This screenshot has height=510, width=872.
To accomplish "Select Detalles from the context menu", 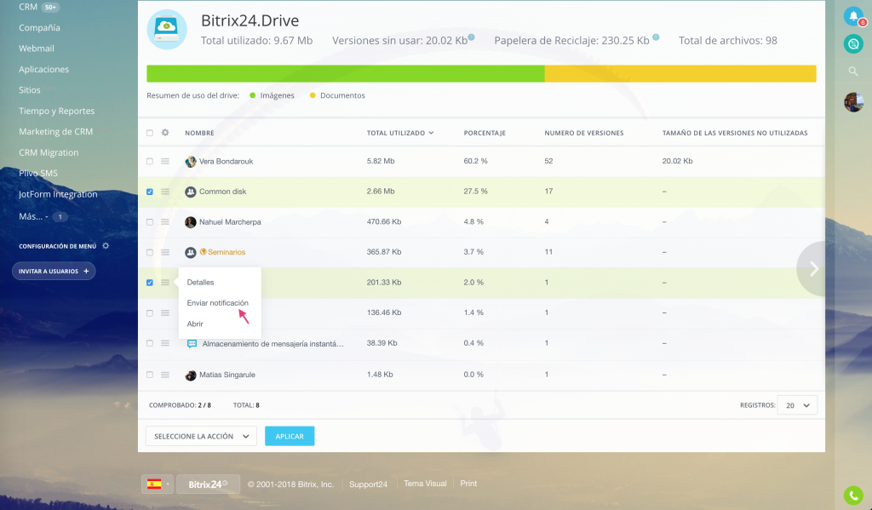I will (200, 283).
